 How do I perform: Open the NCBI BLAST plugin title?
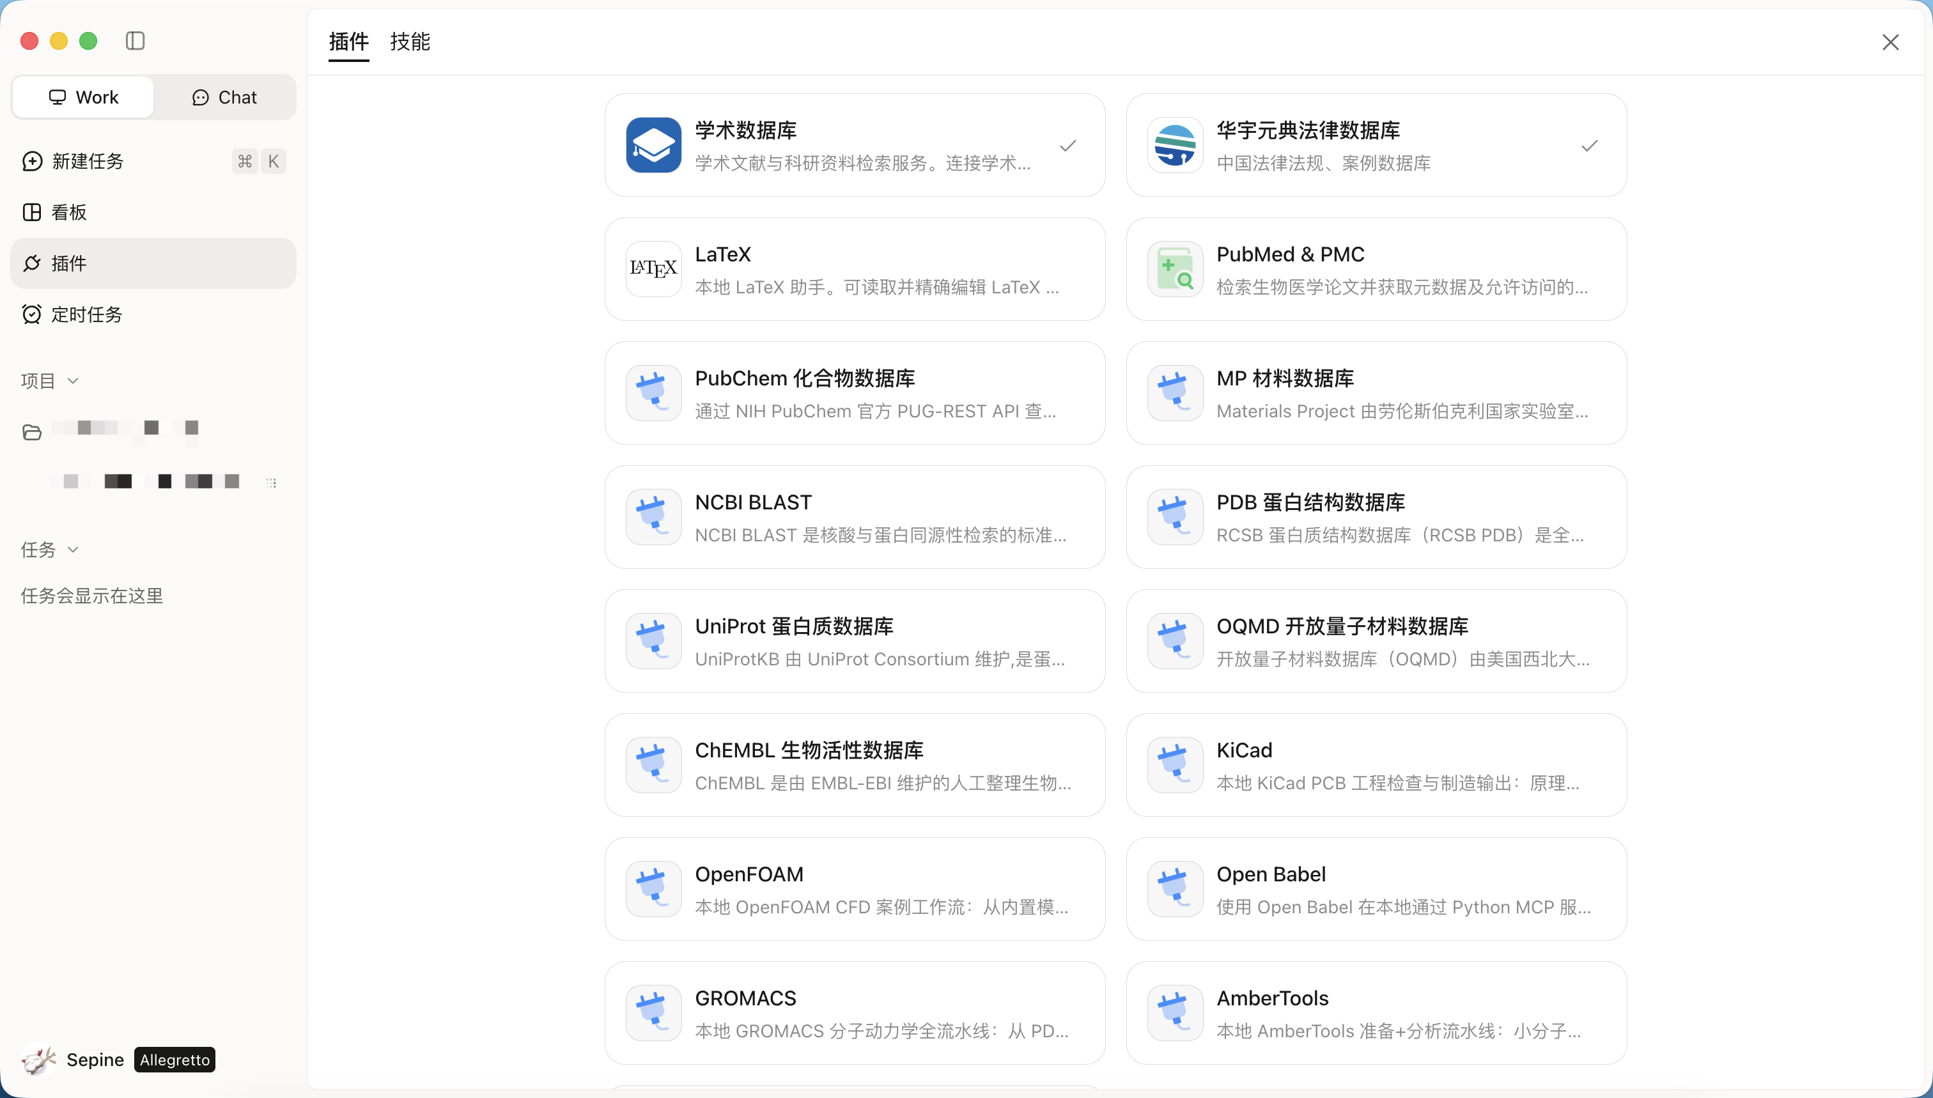click(754, 502)
